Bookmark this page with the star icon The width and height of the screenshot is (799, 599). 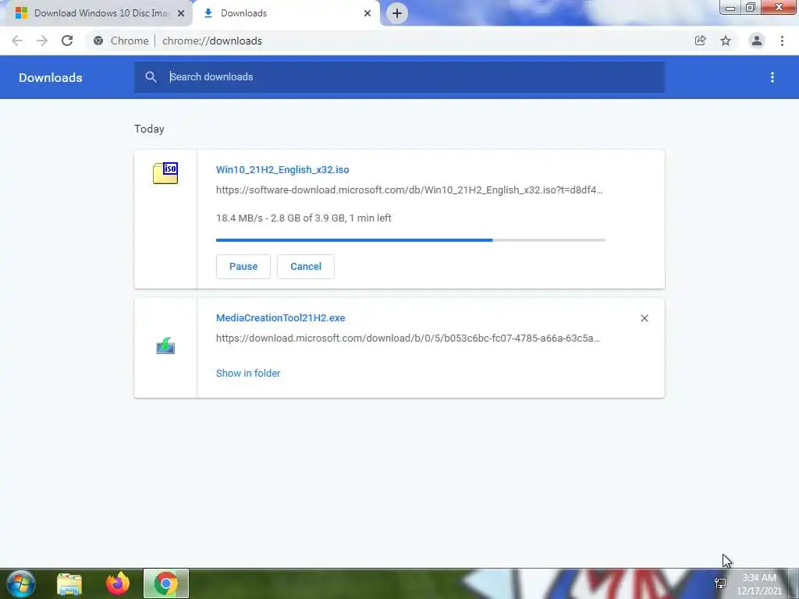point(726,41)
